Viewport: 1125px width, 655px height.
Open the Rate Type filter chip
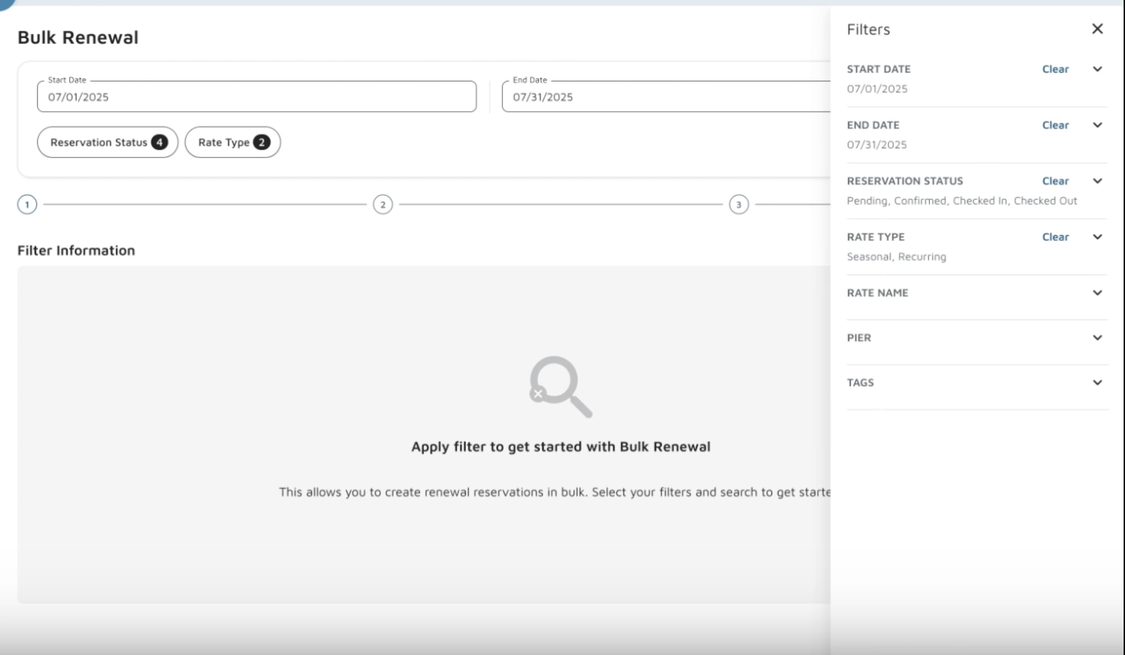pos(233,142)
